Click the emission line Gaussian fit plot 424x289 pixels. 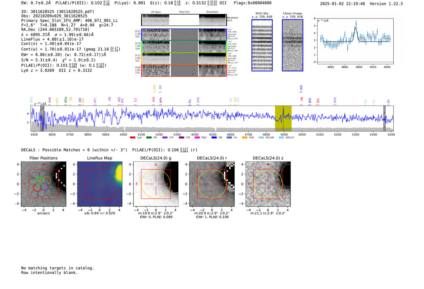point(355,41)
